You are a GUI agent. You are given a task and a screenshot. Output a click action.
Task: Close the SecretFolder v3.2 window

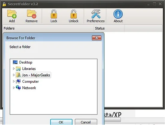coord(160,4)
